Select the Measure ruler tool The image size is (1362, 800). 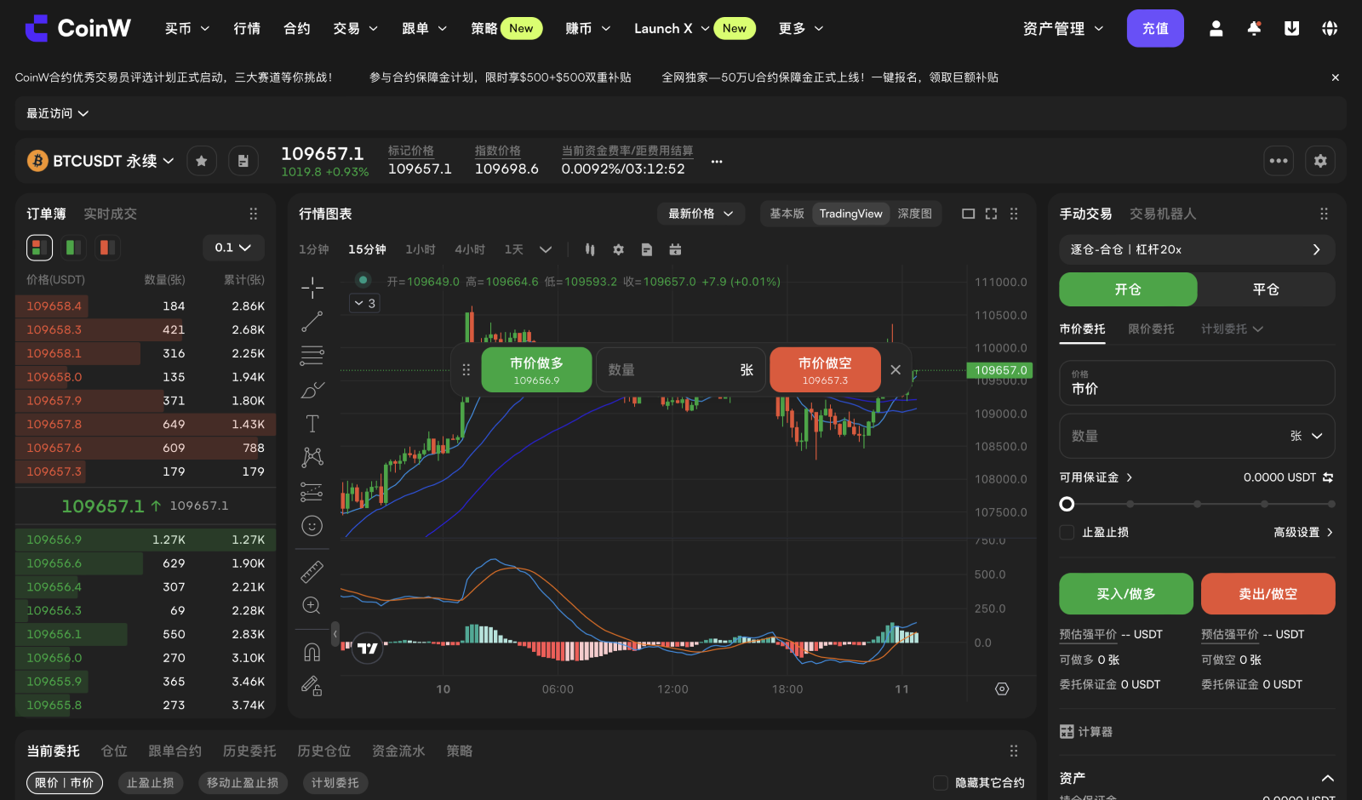312,571
